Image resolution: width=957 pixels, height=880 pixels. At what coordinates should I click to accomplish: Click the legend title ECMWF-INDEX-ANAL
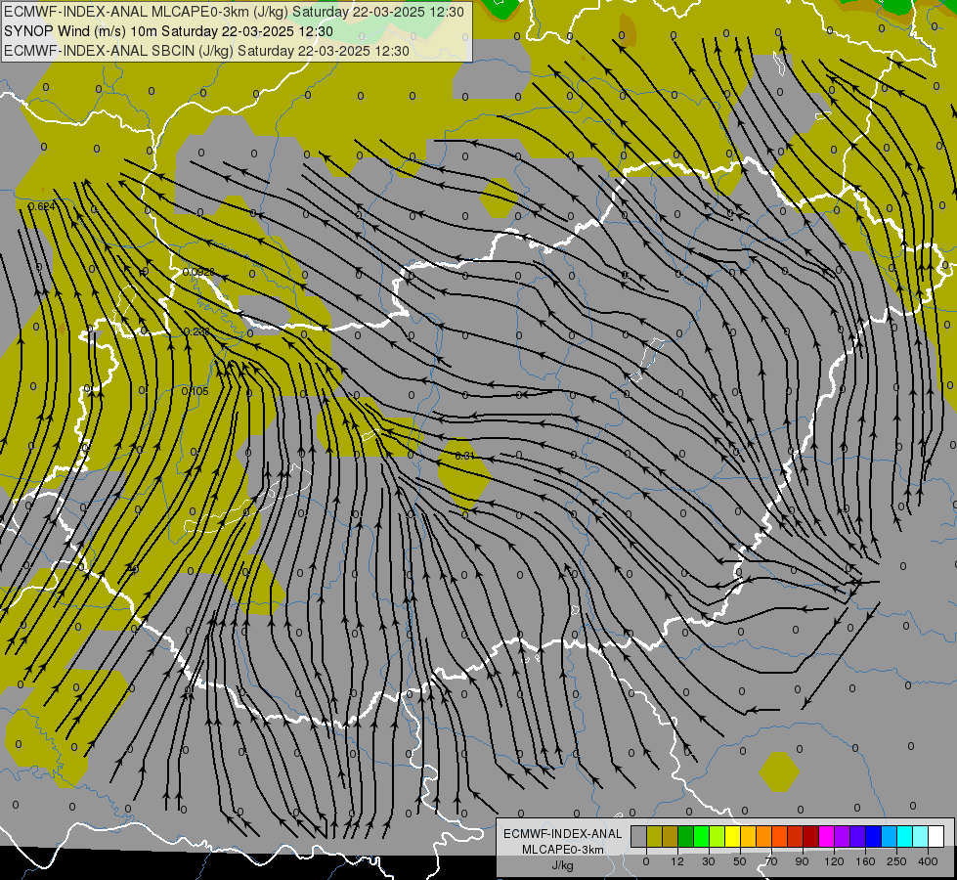click(563, 834)
